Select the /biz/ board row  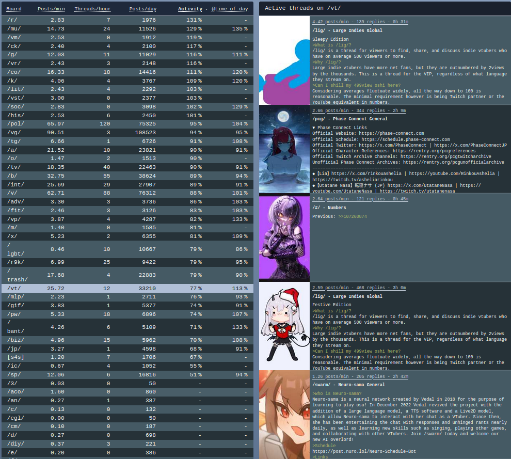[x=127, y=340]
